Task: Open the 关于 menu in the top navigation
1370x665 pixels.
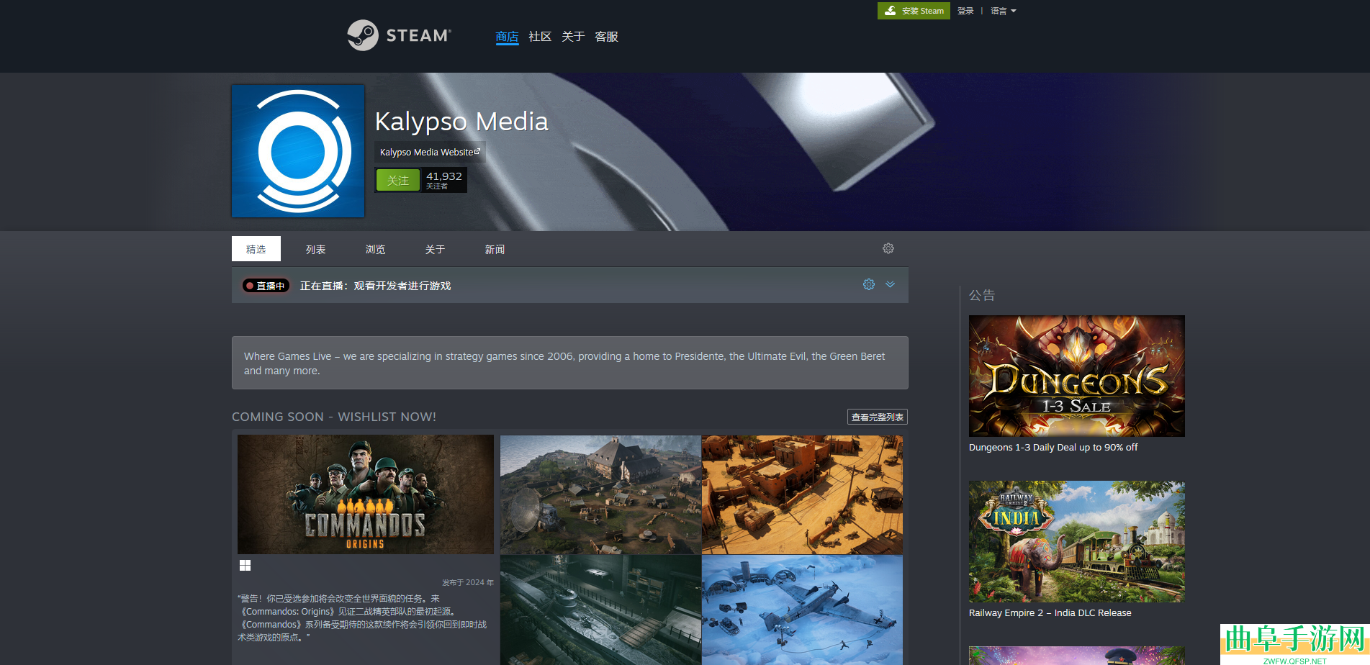Action: tap(573, 37)
